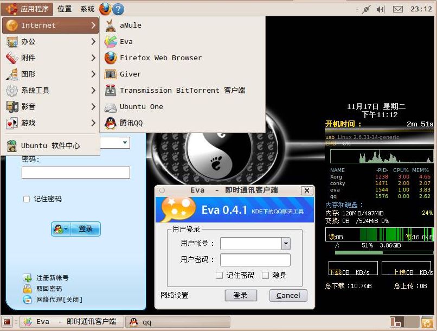437x331 pixels.
Task: Click the panel clock showing 23:12
Action: click(x=421, y=9)
